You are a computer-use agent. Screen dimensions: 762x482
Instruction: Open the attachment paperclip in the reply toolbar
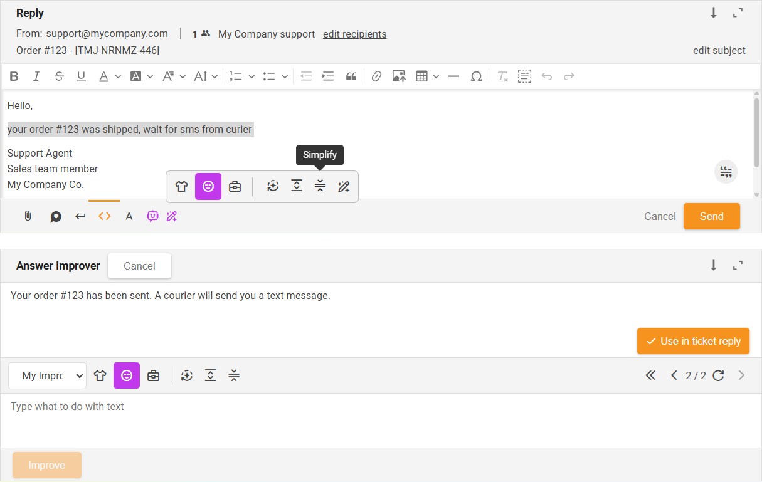(x=26, y=216)
